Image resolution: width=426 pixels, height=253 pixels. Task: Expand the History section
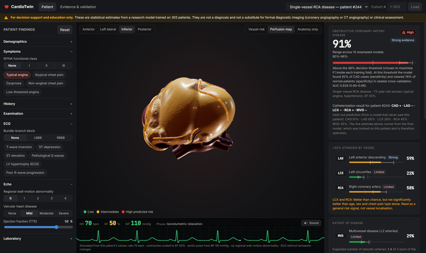38,104
